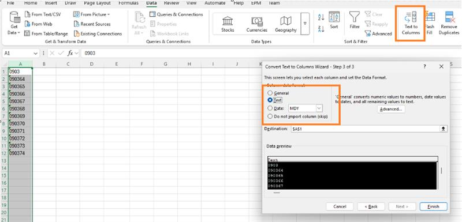Switch to the Formulas tab
462x222 pixels.
[128, 3]
